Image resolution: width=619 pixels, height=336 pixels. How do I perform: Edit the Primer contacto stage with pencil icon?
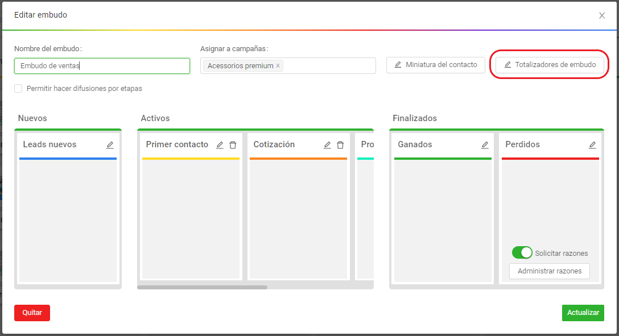(220, 145)
